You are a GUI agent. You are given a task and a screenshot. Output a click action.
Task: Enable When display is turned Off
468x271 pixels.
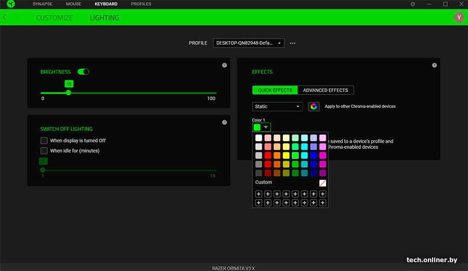point(44,141)
